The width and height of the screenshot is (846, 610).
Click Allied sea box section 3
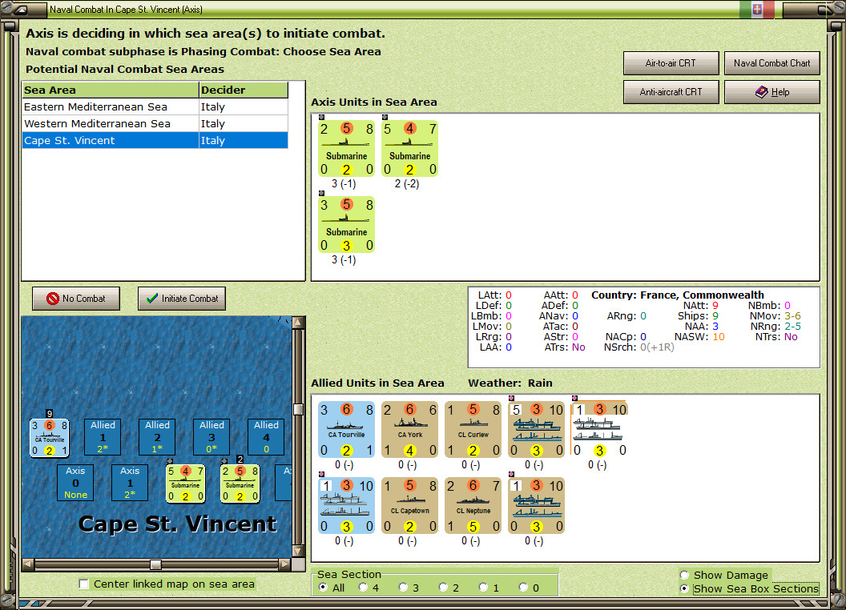[211, 437]
